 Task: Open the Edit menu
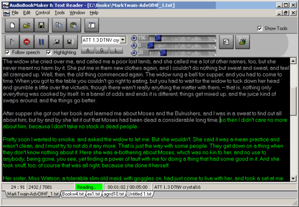pyautogui.click(x=27, y=13)
